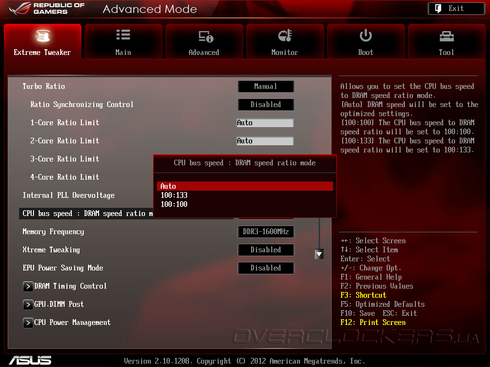Switch to the Boot tab
The height and width of the screenshot is (367, 490).
[x=366, y=41]
